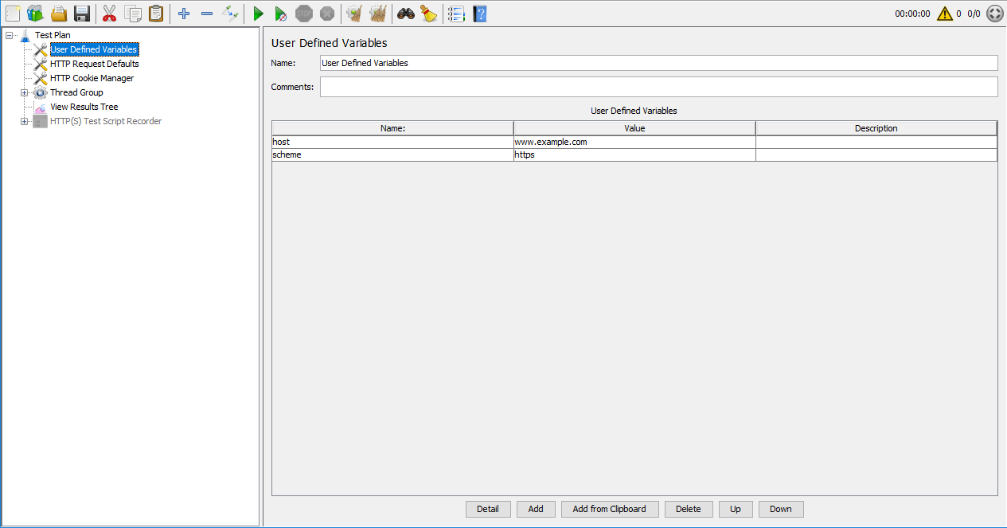Click the Toggle remote-style eyedropper icon
This screenshot has height=528, width=1007.
point(230,14)
